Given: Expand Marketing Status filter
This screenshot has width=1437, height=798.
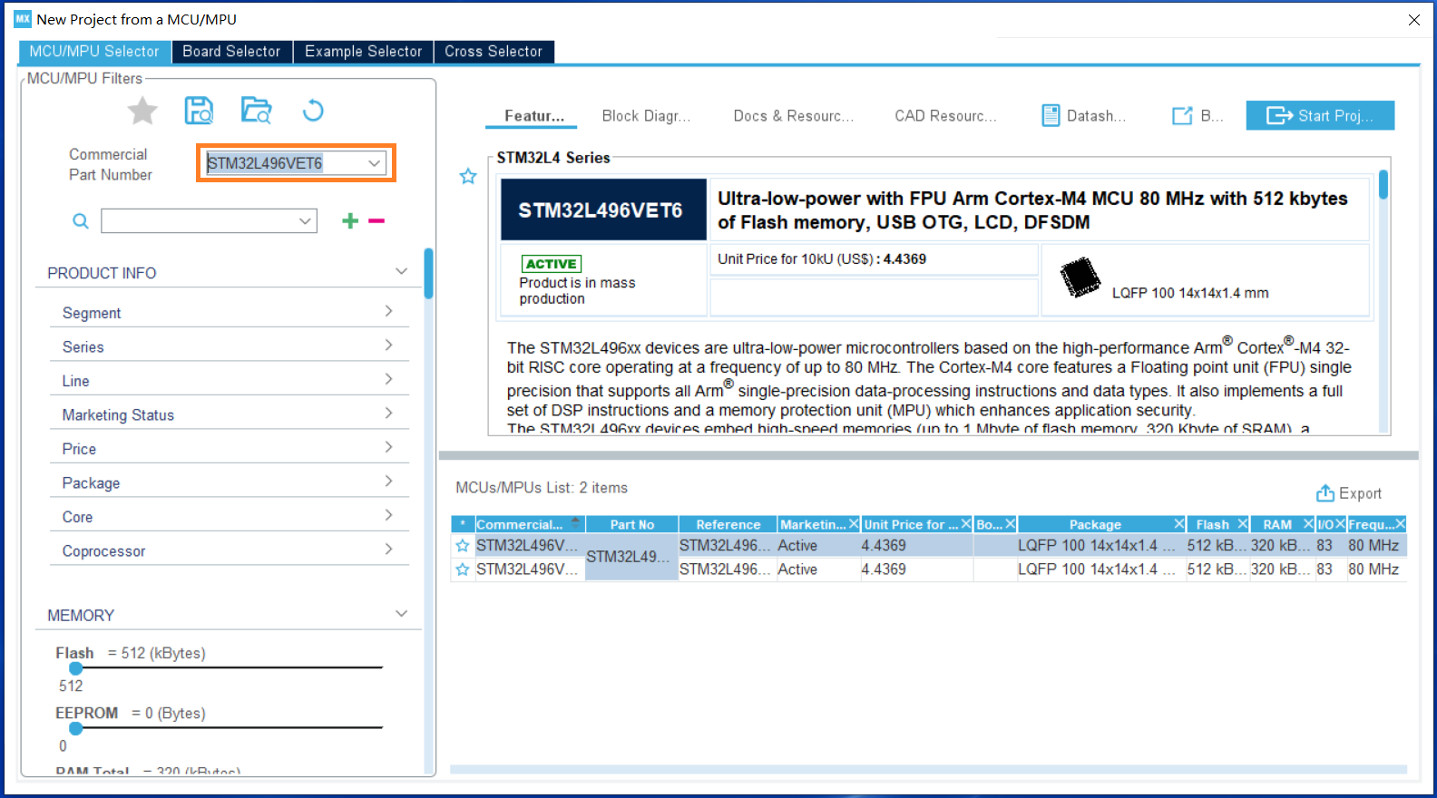Looking at the screenshot, I should (x=388, y=414).
